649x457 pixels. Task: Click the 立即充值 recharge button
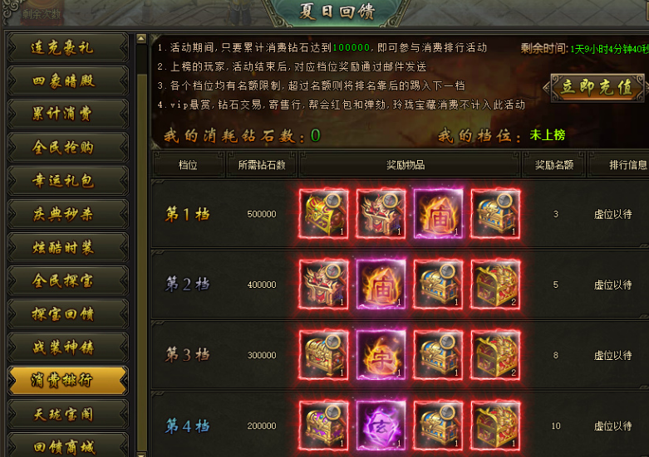(597, 88)
